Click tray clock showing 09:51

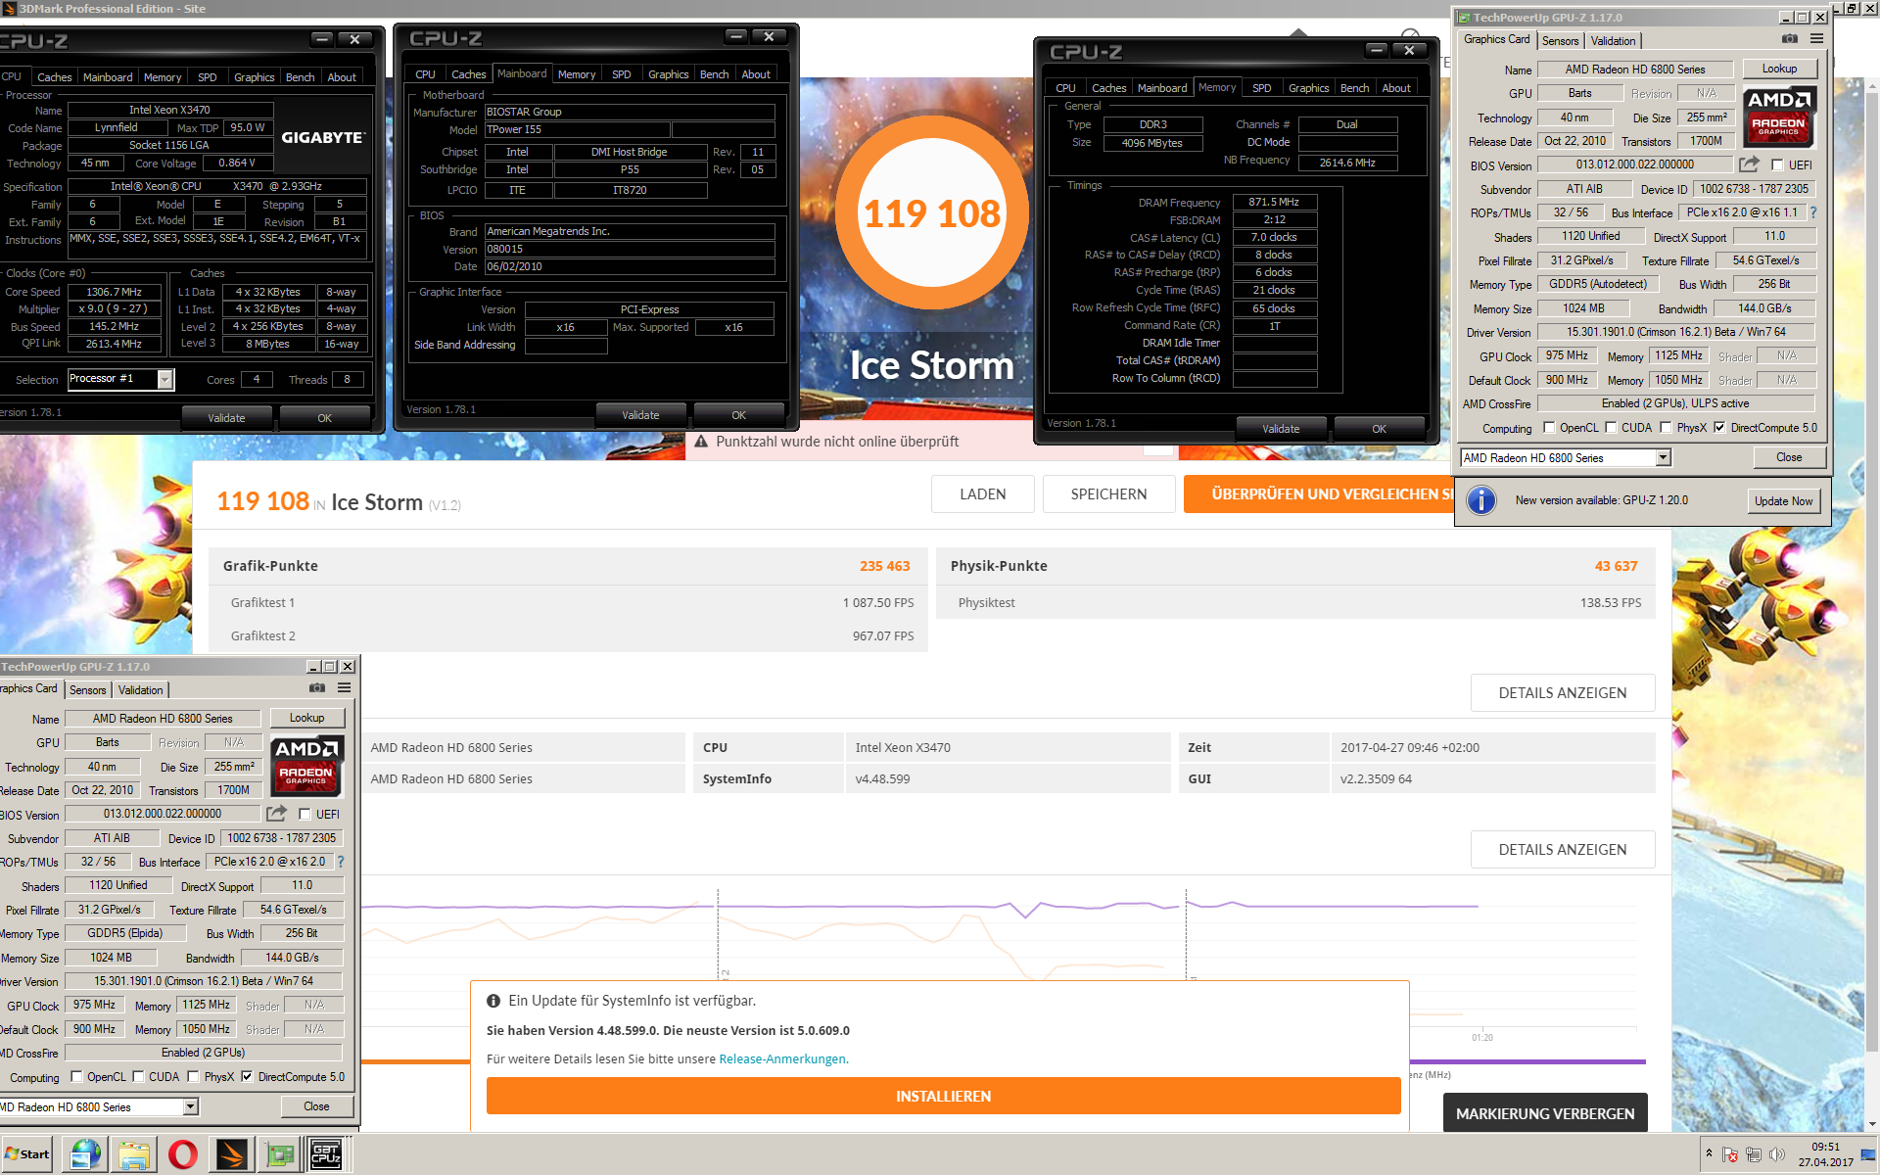1825,1154
